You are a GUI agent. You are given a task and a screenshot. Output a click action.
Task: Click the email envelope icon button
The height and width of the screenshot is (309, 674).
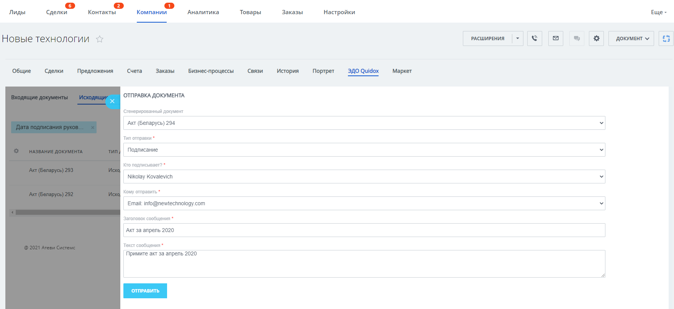pos(556,38)
